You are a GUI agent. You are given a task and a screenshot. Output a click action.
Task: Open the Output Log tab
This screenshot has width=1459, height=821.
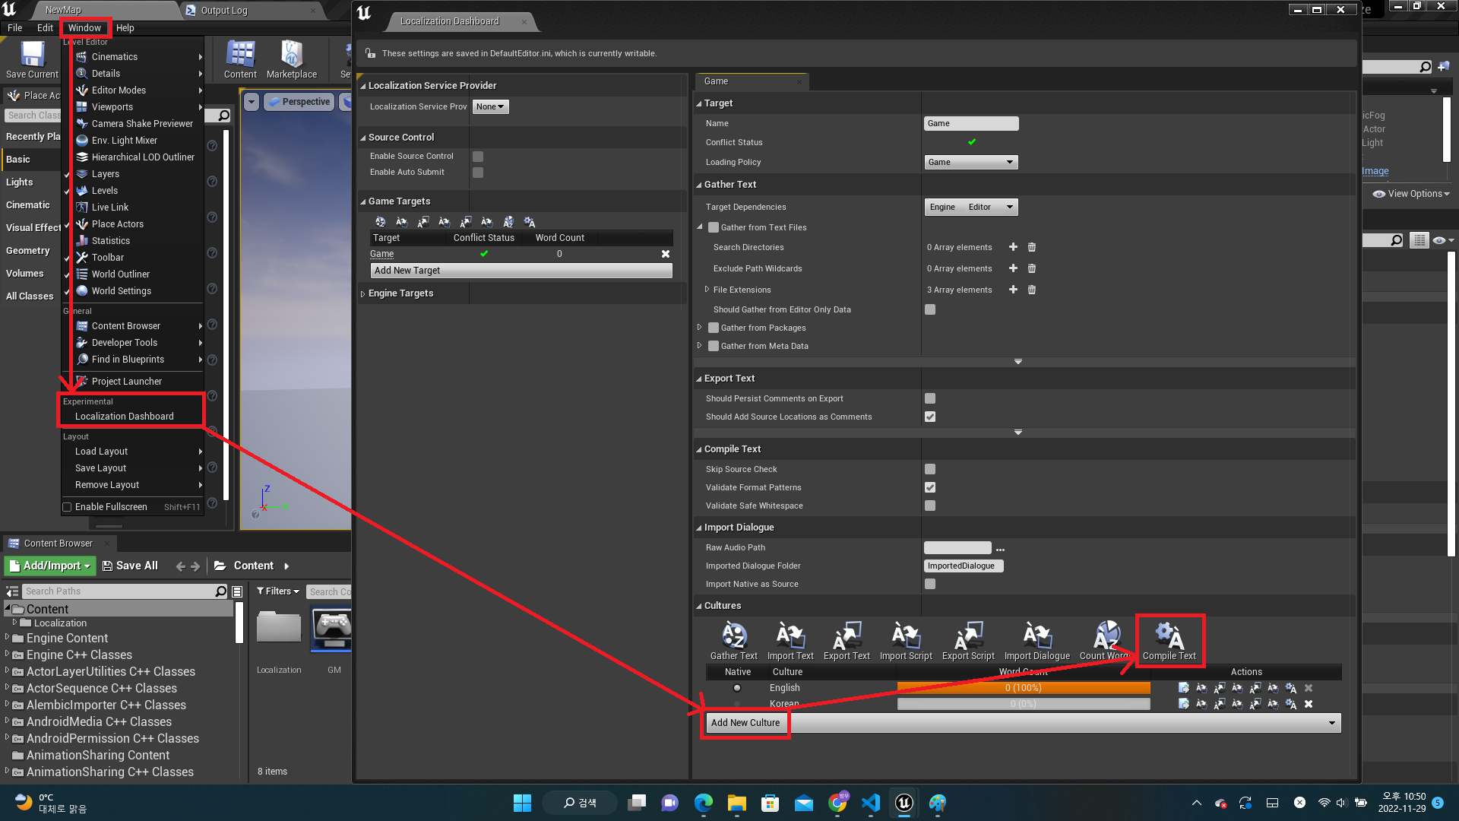click(x=223, y=11)
